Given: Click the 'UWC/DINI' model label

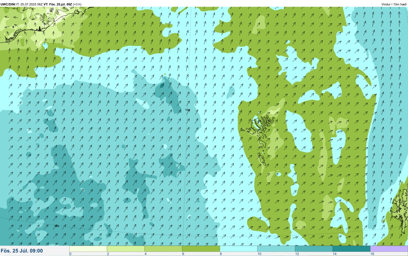Looking at the screenshot, I should (8, 4).
